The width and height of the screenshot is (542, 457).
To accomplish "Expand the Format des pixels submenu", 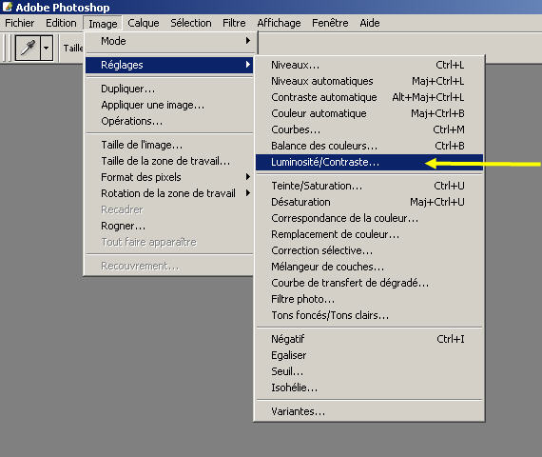I will pyautogui.click(x=169, y=177).
